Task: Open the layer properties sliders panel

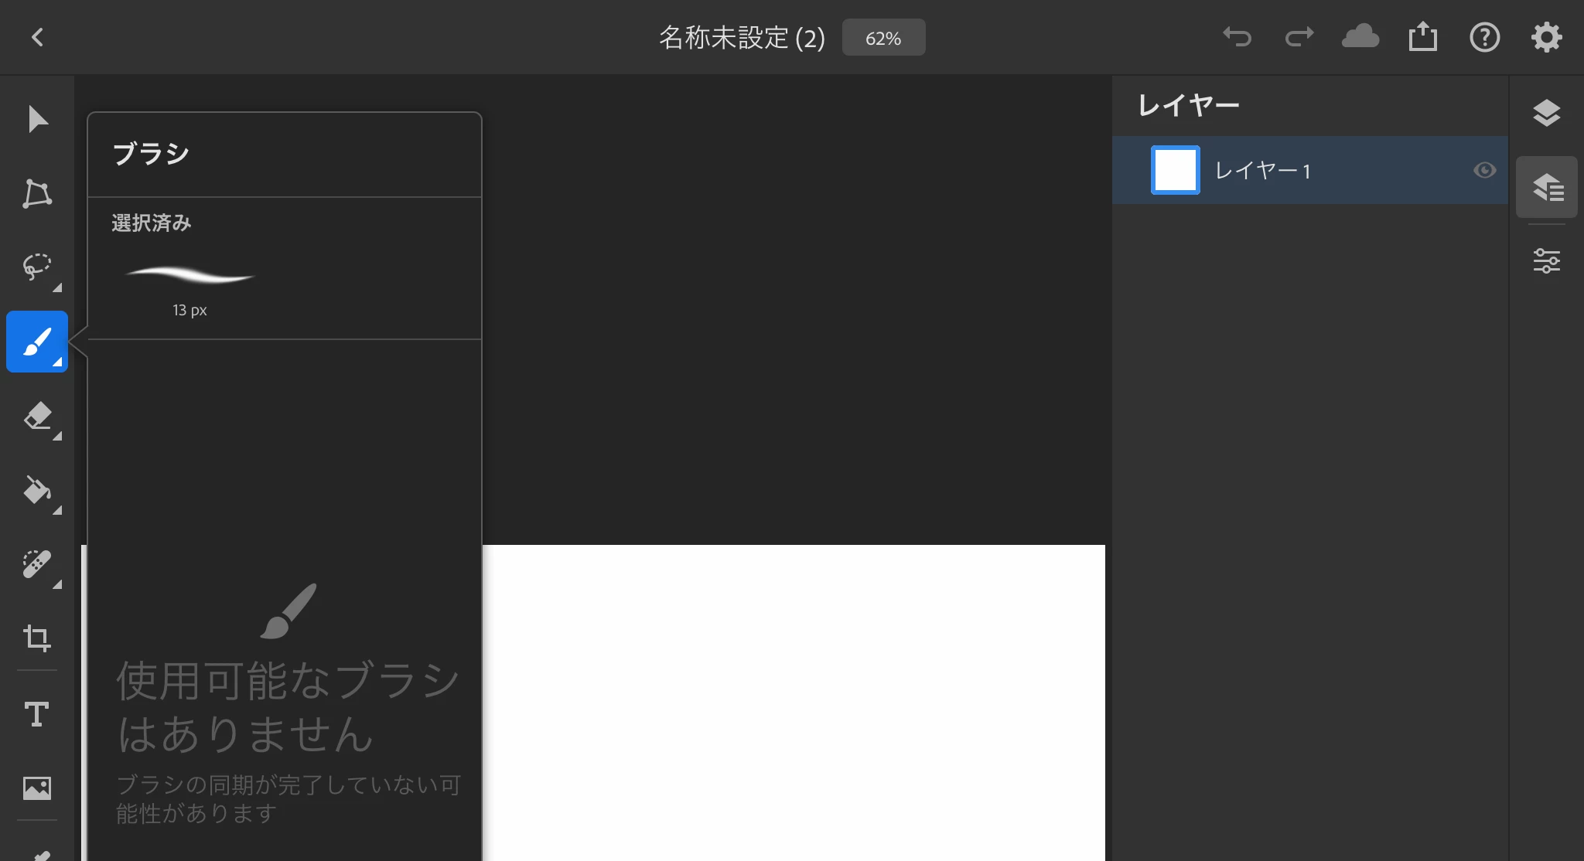Action: [1546, 261]
